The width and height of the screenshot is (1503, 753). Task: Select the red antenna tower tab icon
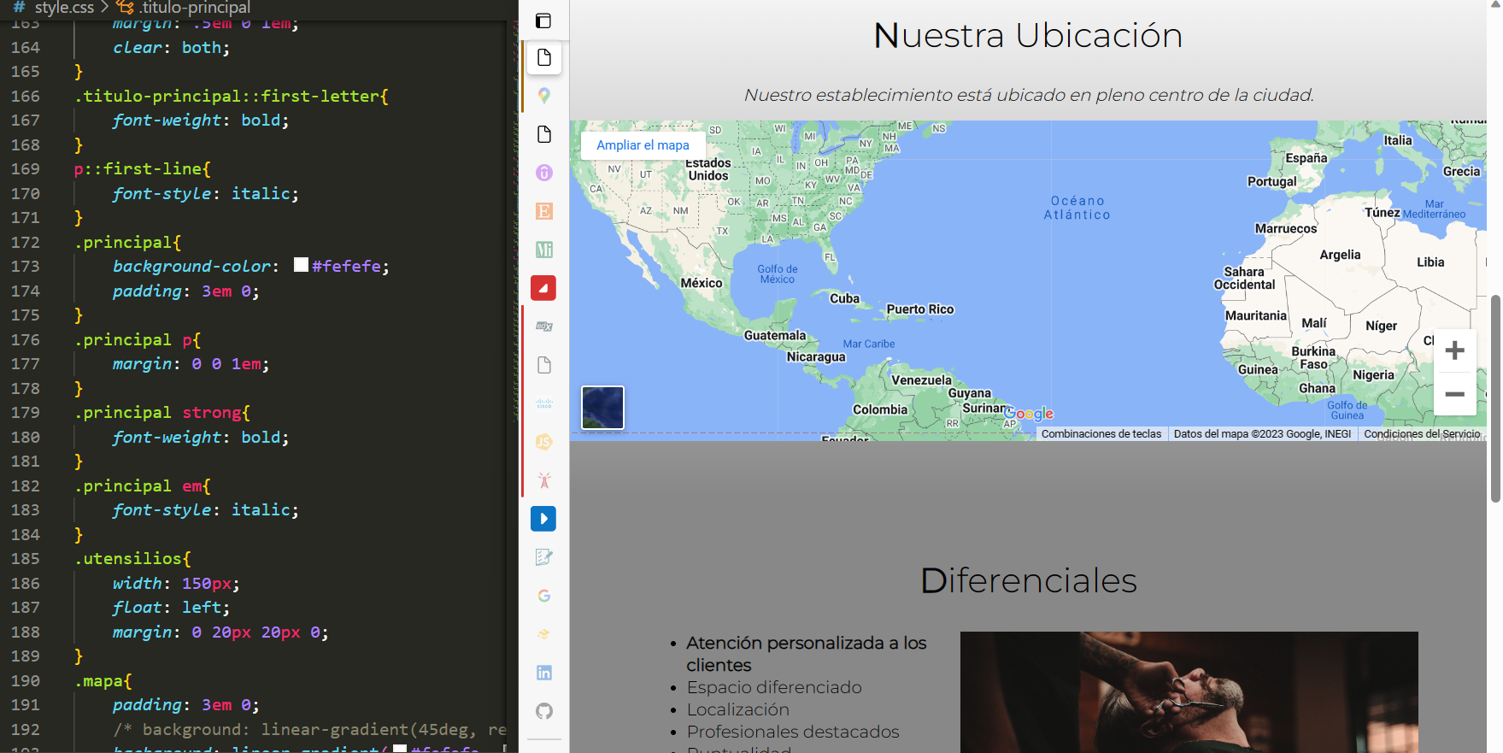point(543,480)
